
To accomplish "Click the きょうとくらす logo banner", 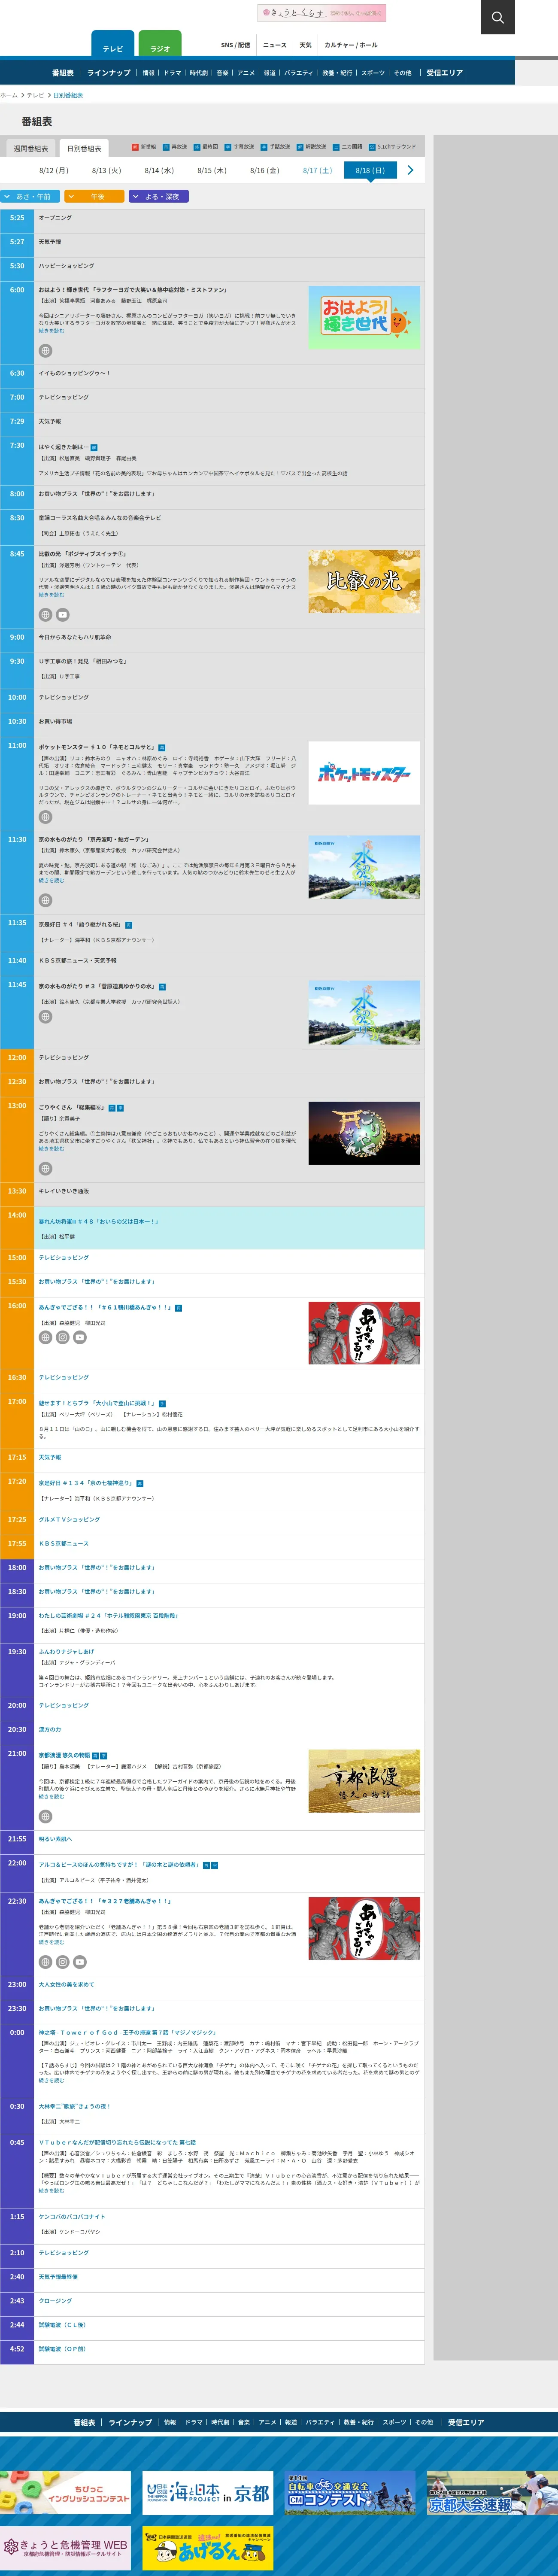I will point(322,13).
